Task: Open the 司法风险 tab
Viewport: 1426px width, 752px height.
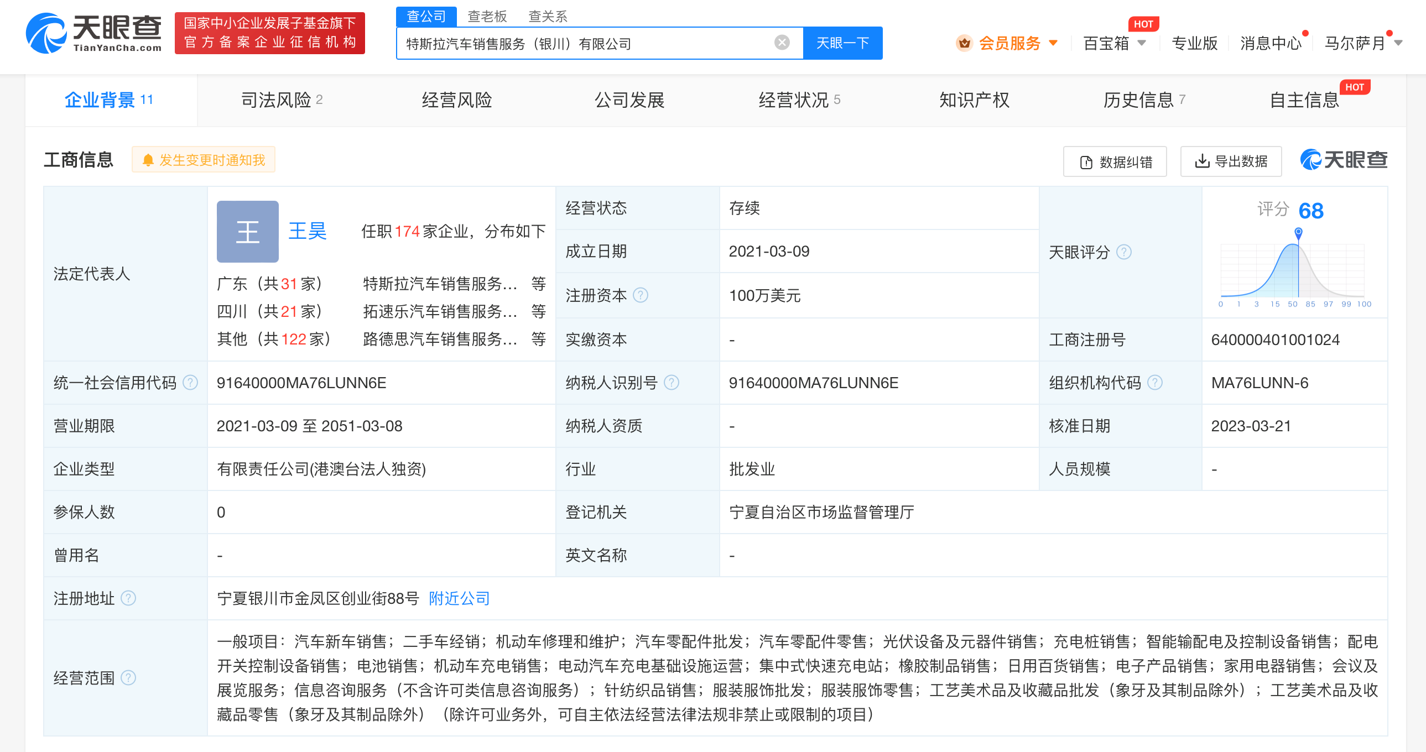Action: point(282,100)
